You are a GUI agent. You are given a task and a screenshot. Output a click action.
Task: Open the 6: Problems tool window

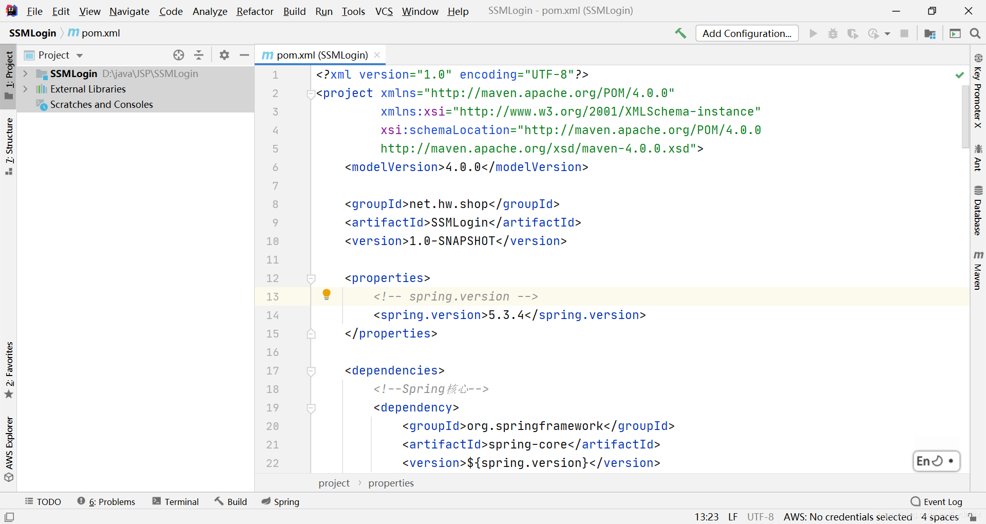click(106, 501)
